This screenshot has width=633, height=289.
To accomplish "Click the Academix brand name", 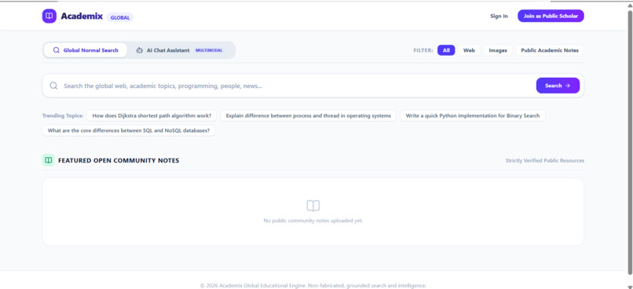I will click(x=82, y=16).
